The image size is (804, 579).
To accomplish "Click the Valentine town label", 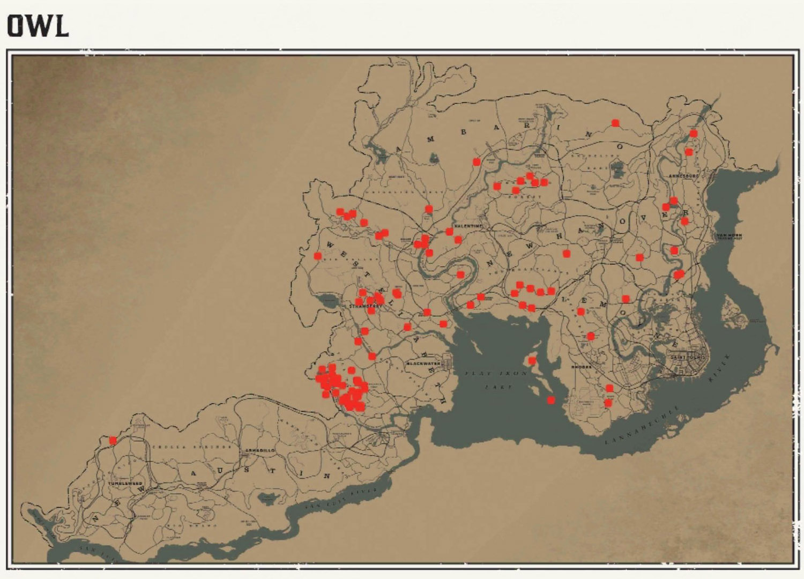I will [468, 227].
